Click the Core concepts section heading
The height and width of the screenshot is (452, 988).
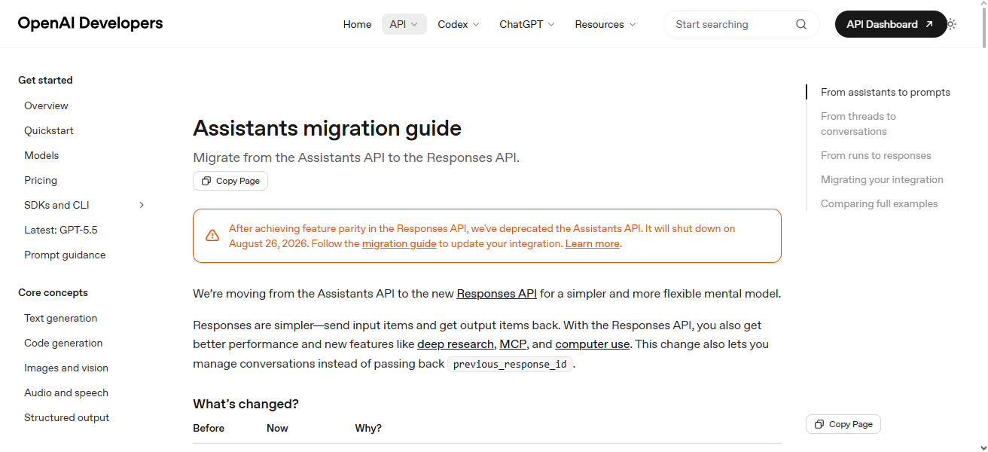pyautogui.click(x=53, y=292)
